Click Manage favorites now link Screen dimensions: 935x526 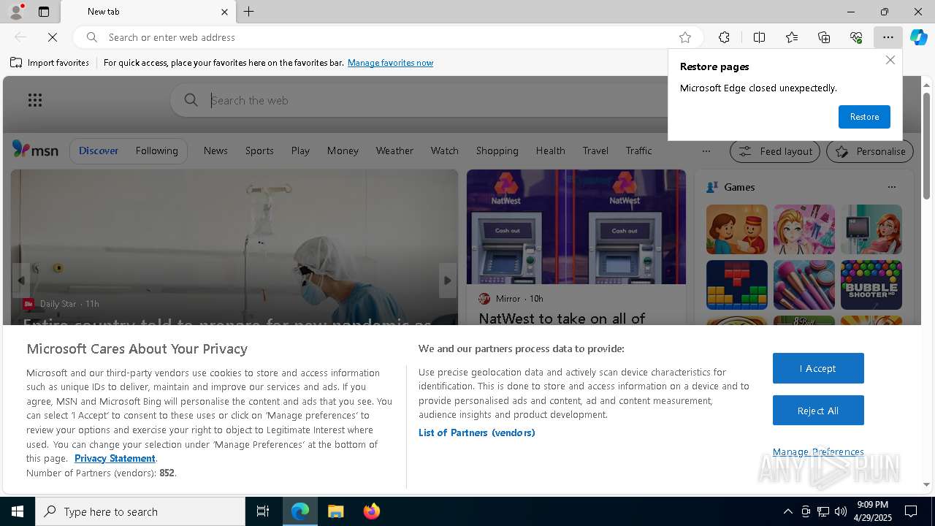(x=390, y=63)
